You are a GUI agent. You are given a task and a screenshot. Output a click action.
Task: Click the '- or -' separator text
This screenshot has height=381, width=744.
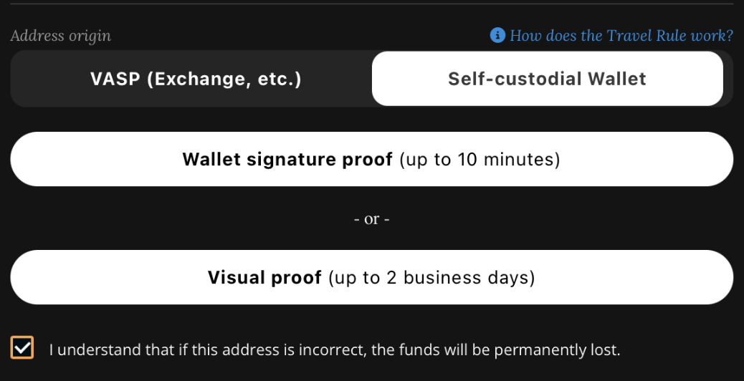(371, 219)
